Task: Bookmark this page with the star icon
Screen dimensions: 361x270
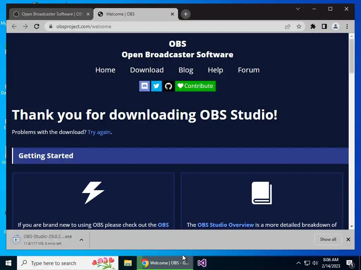Action: point(299,27)
